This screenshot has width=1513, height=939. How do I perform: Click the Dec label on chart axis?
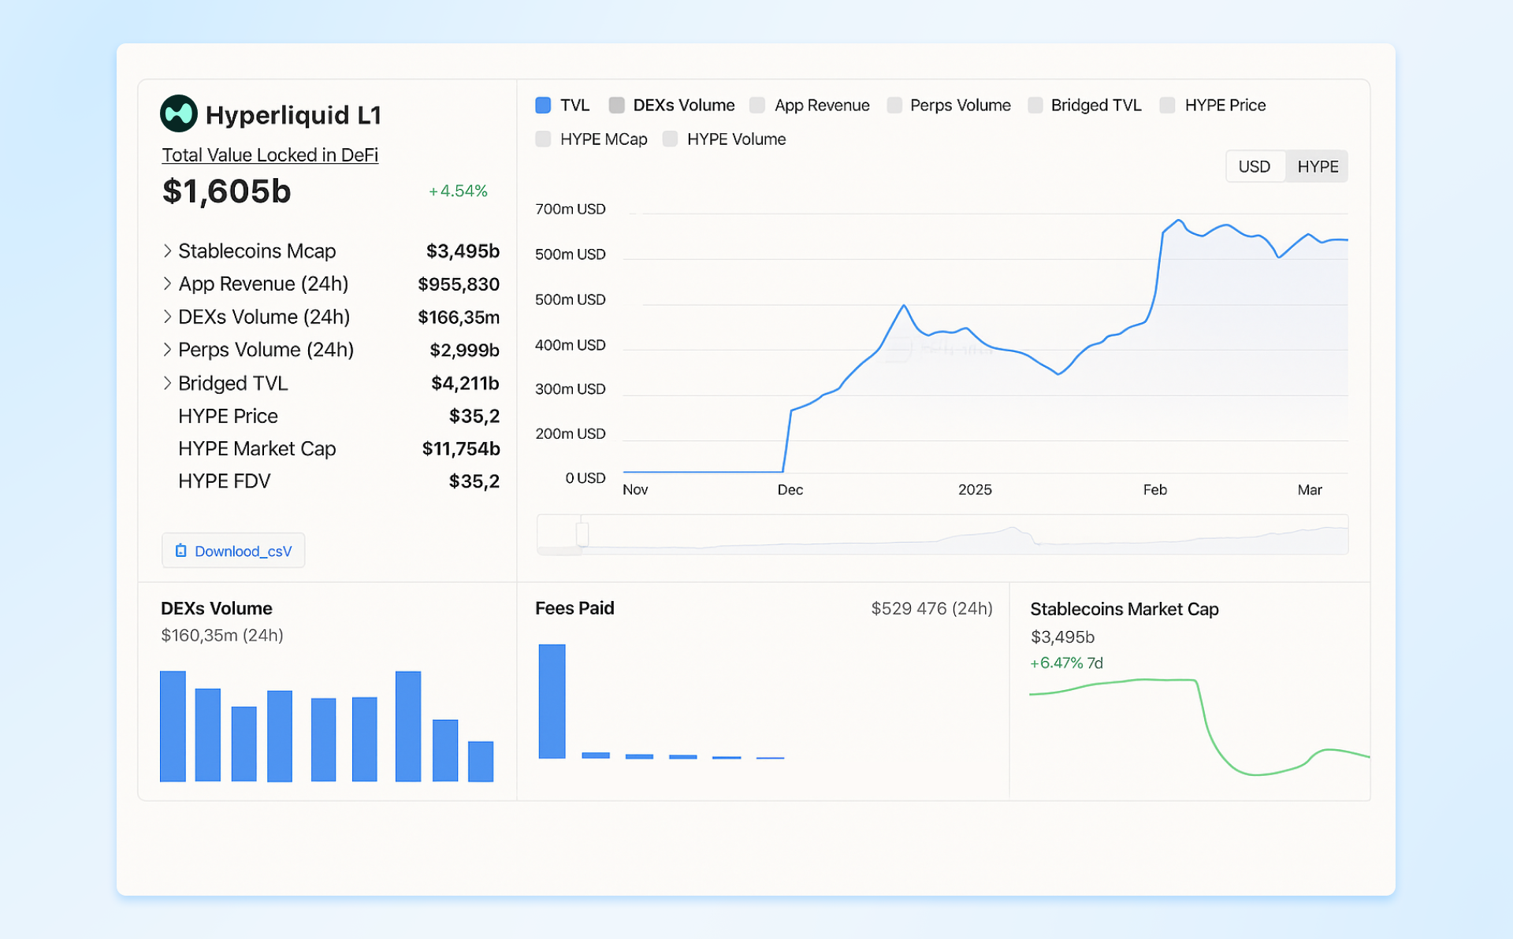pos(790,490)
